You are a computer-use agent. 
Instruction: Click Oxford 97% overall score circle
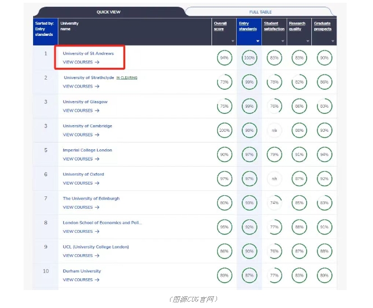coord(224,179)
